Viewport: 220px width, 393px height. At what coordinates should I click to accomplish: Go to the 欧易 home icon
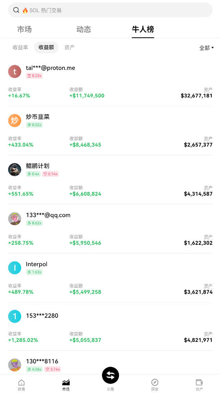(x=21, y=382)
